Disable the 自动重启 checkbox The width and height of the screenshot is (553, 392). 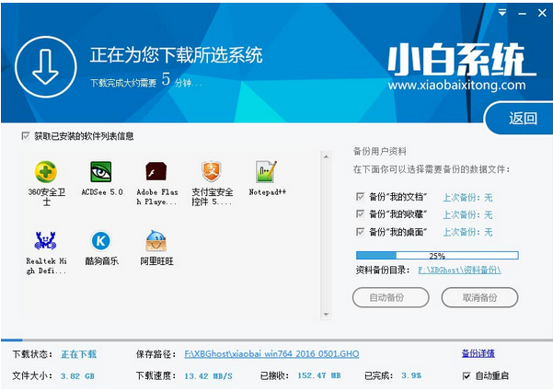coord(467,375)
